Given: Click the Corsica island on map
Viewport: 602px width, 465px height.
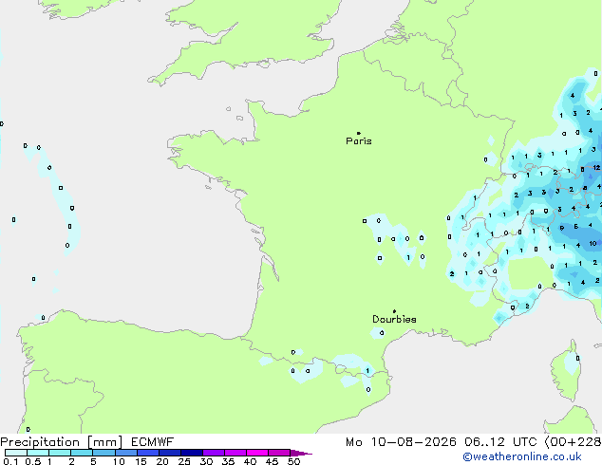Looking at the screenshot, I should point(567,371).
